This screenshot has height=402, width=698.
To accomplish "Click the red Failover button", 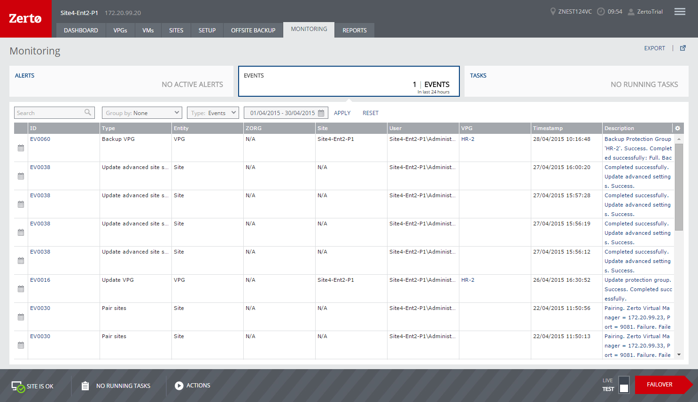I will 663,385.
